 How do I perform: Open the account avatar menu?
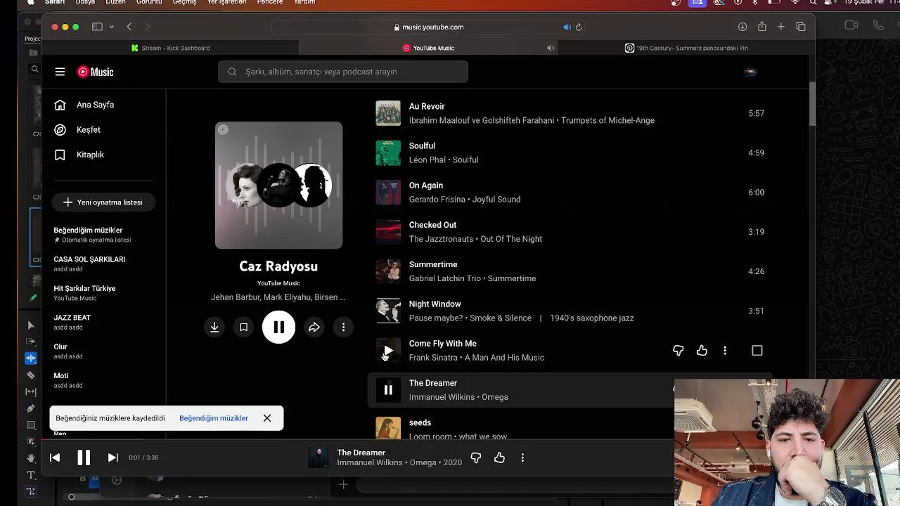click(750, 72)
